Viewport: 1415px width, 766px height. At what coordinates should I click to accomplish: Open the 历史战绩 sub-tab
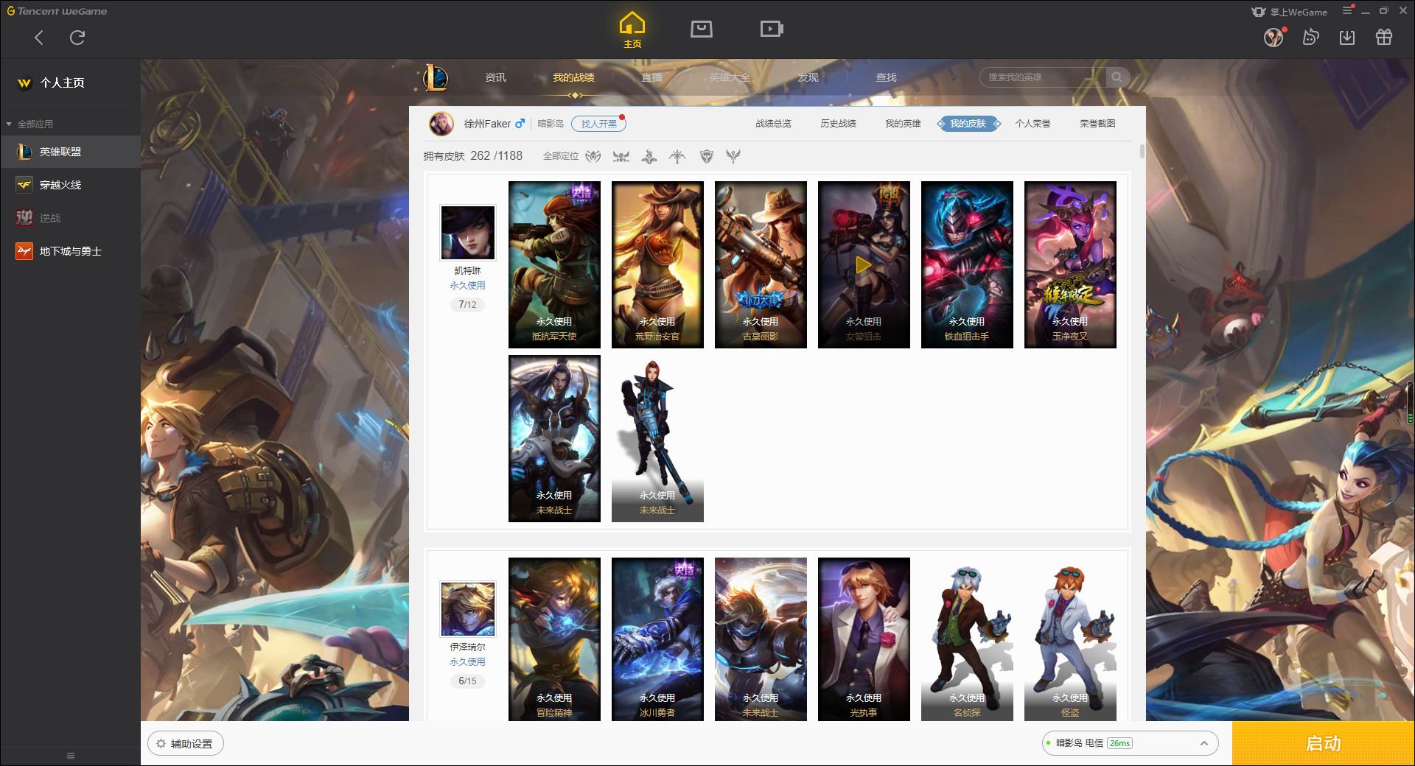[838, 124]
